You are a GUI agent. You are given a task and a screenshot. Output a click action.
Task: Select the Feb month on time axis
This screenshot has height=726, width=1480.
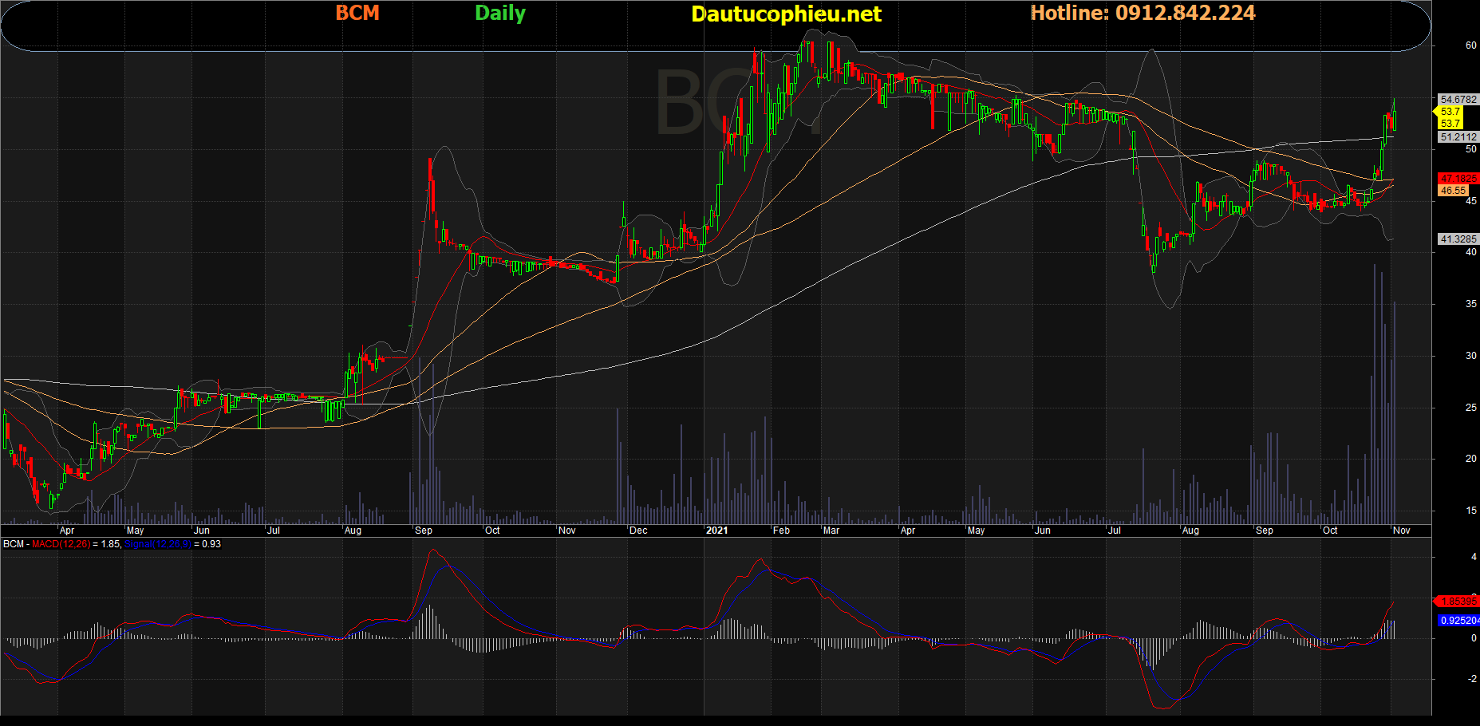point(781,531)
